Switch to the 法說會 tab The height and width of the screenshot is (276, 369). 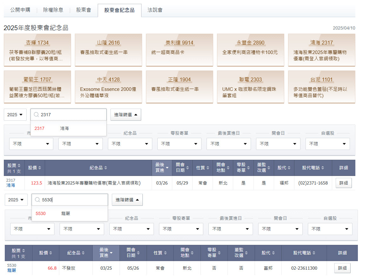(155, 10)
